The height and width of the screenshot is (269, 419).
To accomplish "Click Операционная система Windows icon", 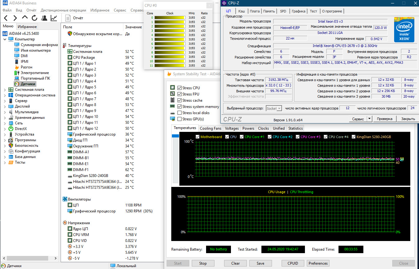I will [x=11, y=95].
